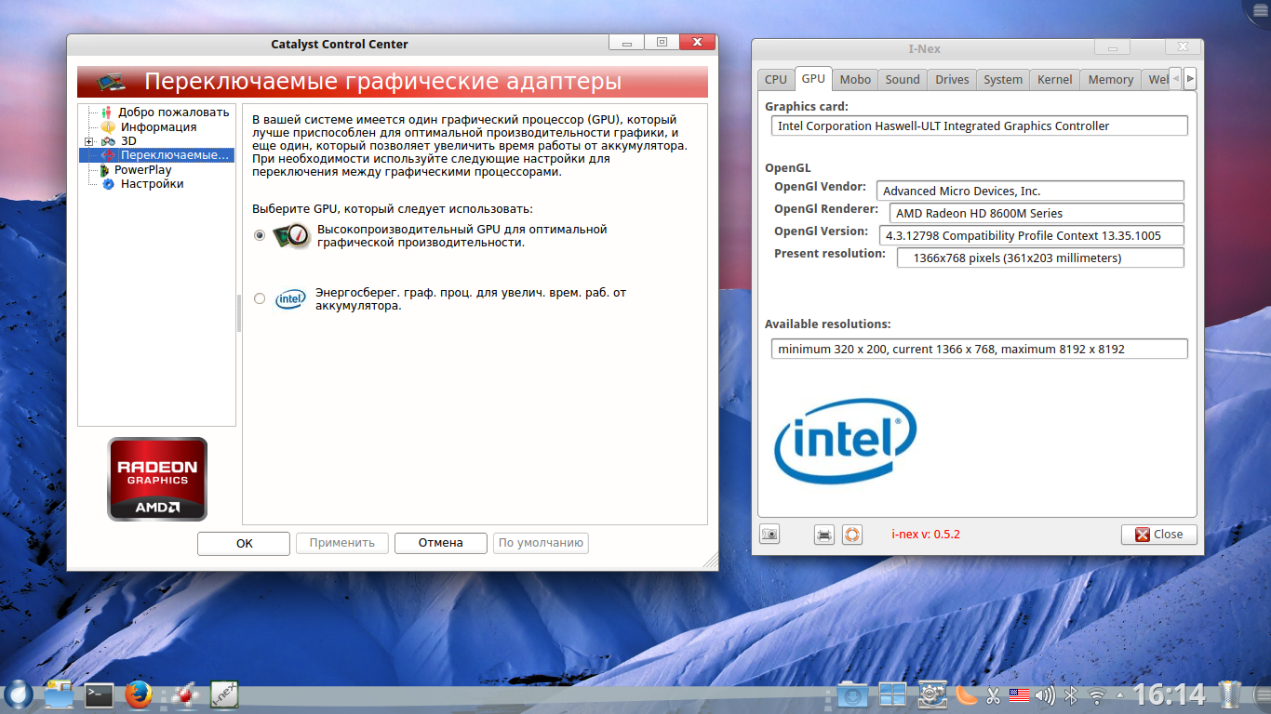
Task: Open the CPU tab in I-Nex
Action: 776,80
